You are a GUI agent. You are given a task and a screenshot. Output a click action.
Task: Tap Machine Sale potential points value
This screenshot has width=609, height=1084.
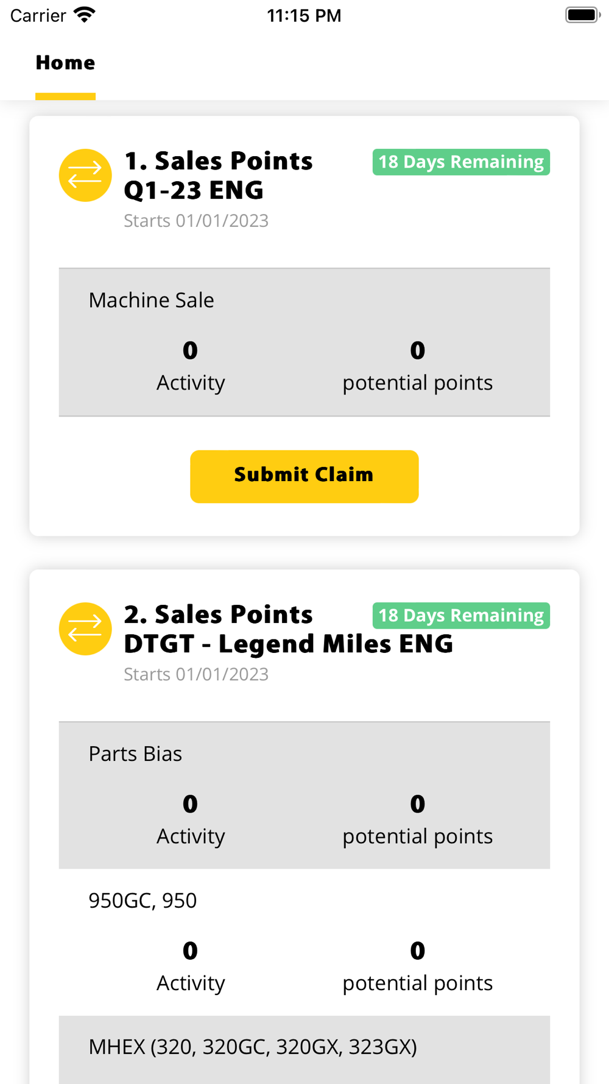(417, 351)
